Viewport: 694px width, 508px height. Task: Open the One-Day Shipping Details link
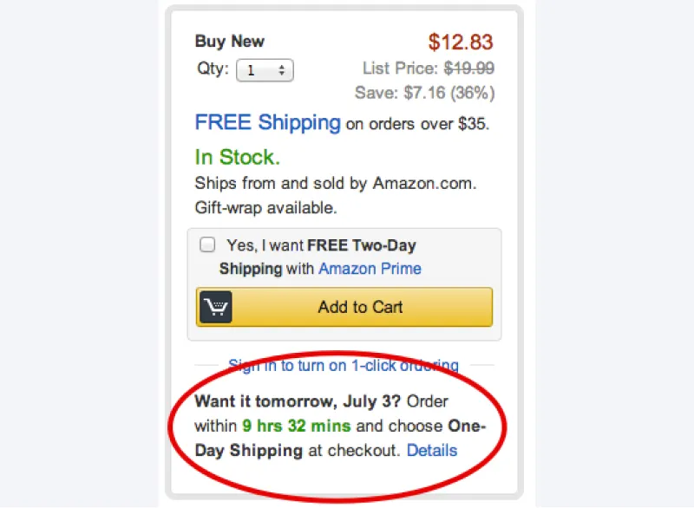click(432, 450)
